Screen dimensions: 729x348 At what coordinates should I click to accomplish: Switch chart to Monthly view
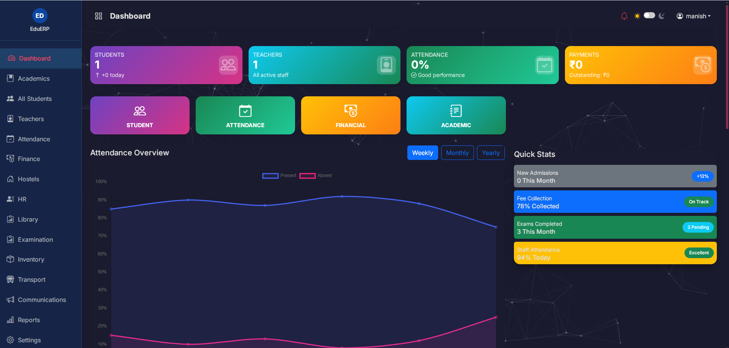457,153
